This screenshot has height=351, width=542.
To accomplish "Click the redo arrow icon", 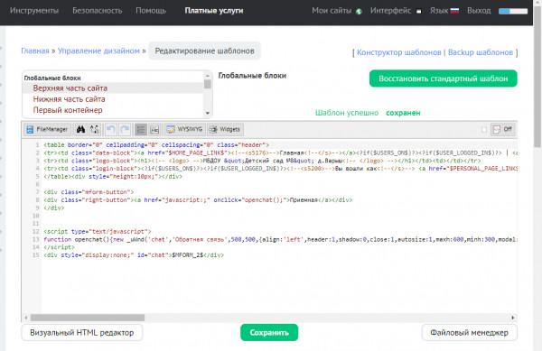I will tap(125, 129).
